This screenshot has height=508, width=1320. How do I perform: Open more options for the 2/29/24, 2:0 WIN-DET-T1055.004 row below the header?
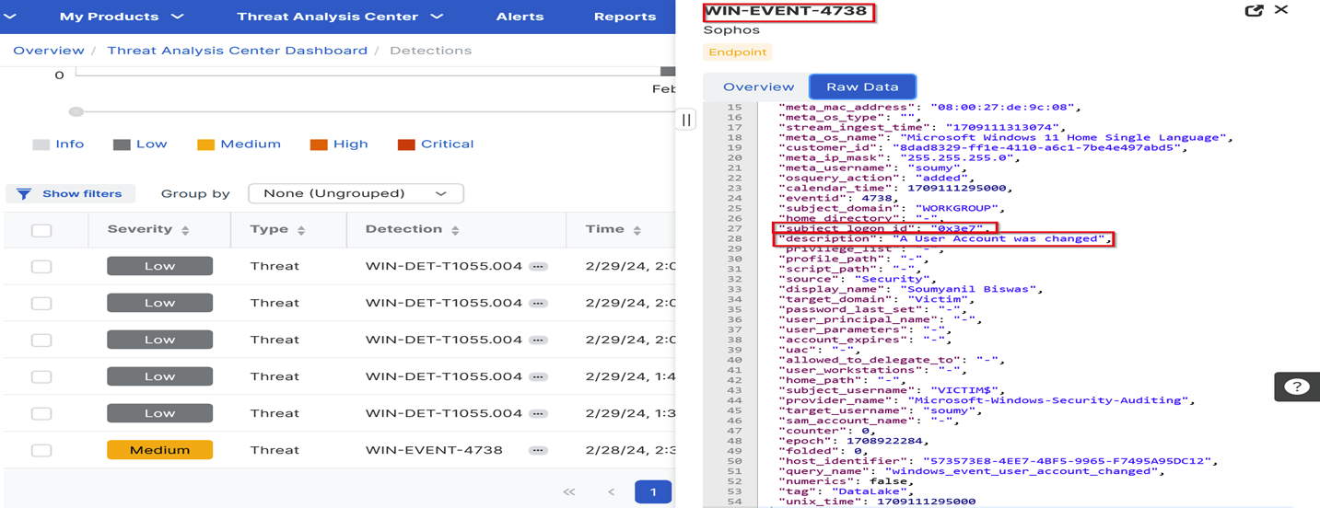pyautogui.click(x=538, y=267)
